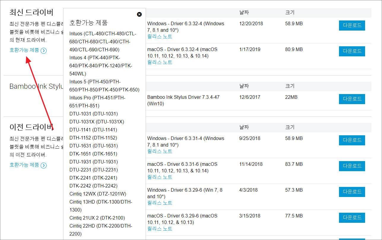Click the 57.3 MB file size

(294, 190)
